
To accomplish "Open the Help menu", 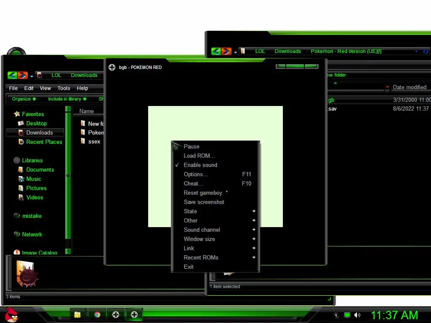I will pos(82,88).
